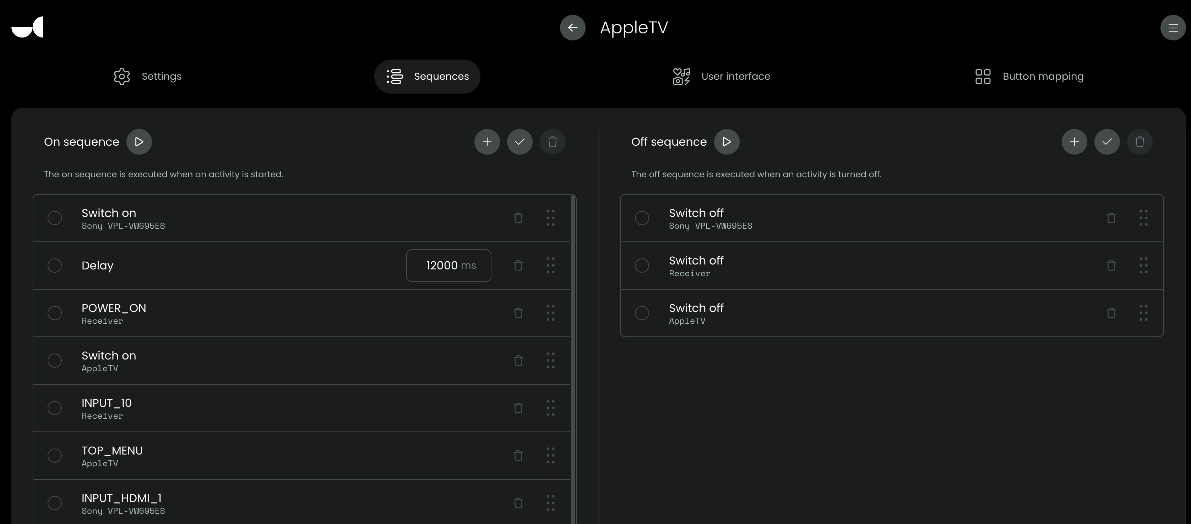Grab the INPUT_HDMI_1 step drag handle
Viewport: 1191px width, 524px height.
point(550,503)
